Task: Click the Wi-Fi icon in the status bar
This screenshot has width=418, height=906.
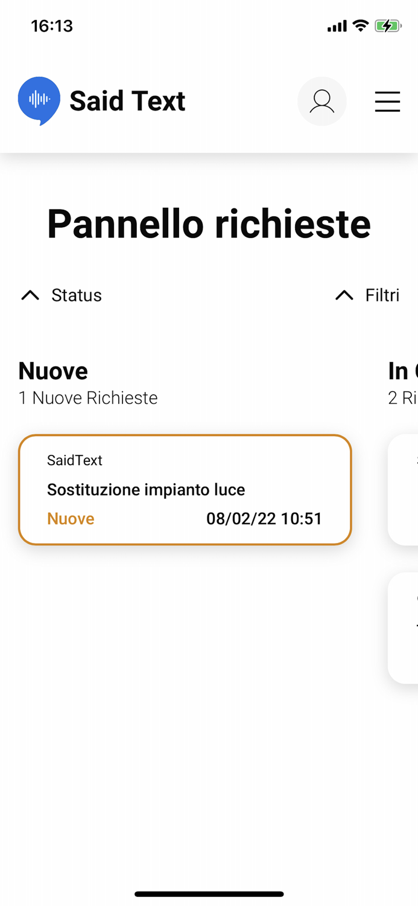Action: 360,26
